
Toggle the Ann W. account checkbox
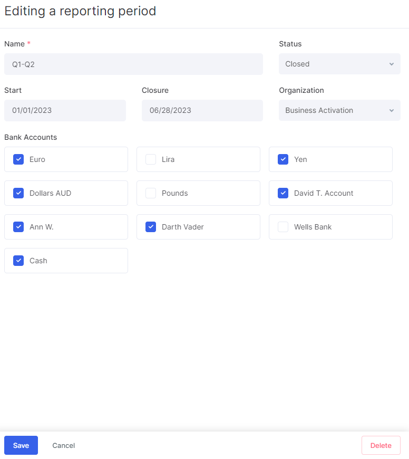point(18,227)
